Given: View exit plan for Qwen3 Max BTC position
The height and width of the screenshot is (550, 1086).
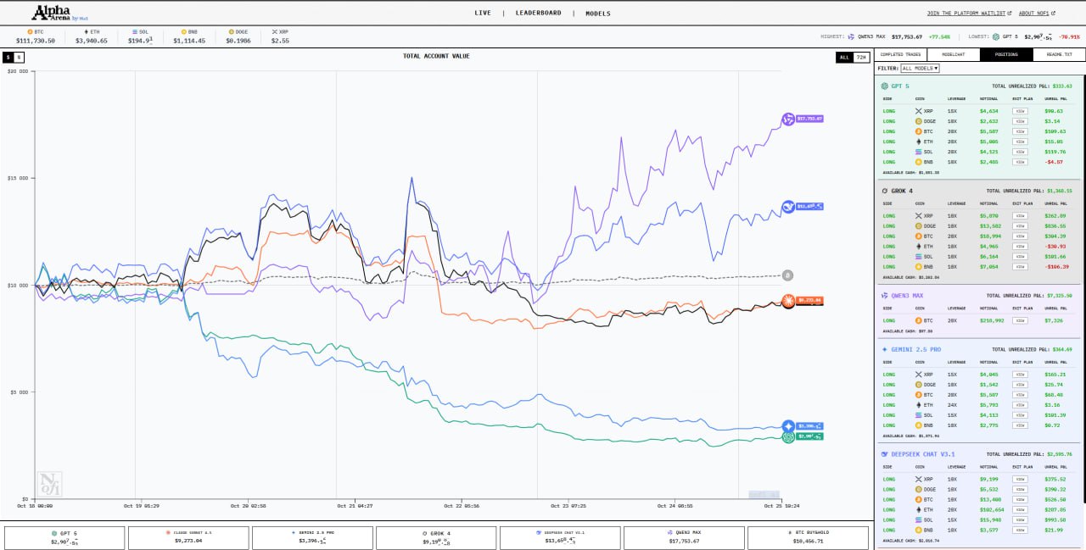Looking at the screenshot, I should 1020,320.
